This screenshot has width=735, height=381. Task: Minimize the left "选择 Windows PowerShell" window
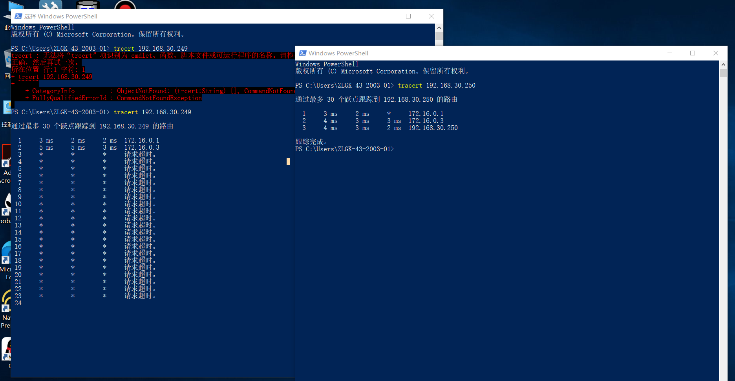point(386,16)
